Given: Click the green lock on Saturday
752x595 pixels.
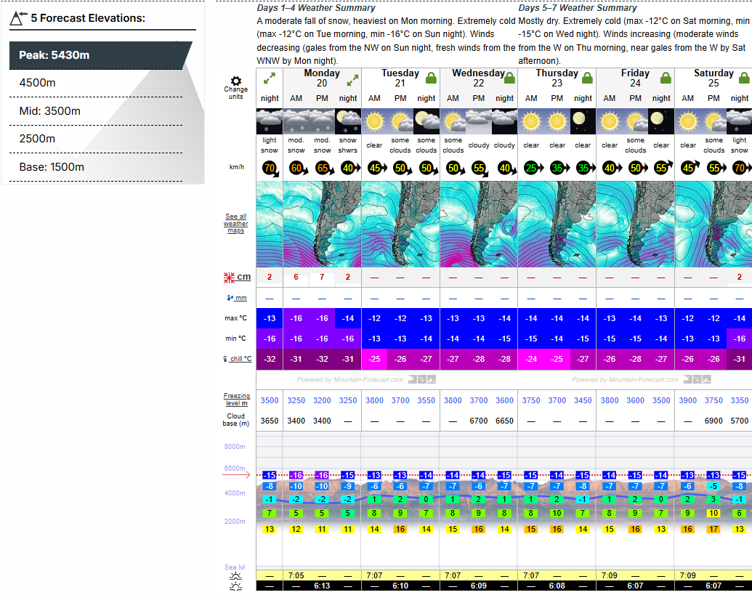Looking at the screenshot, I should tap(744, 78).
